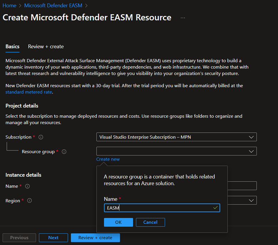Expand the Subscription dropdown
Screen dimensions: 278x245
176,137
